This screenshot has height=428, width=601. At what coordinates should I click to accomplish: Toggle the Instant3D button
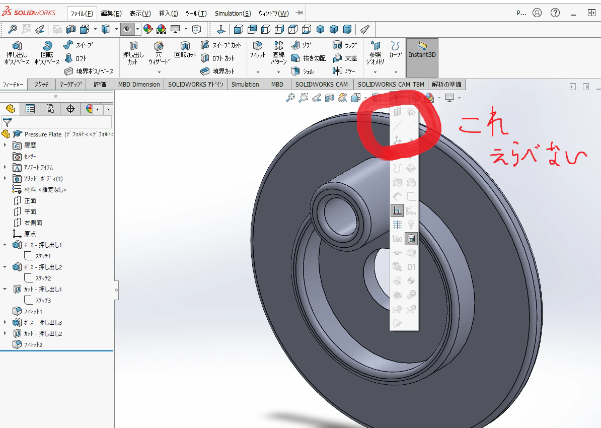422,57
